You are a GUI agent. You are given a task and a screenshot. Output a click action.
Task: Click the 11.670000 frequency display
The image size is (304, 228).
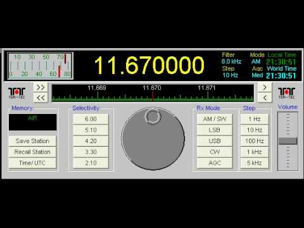(x=149, y=65)
